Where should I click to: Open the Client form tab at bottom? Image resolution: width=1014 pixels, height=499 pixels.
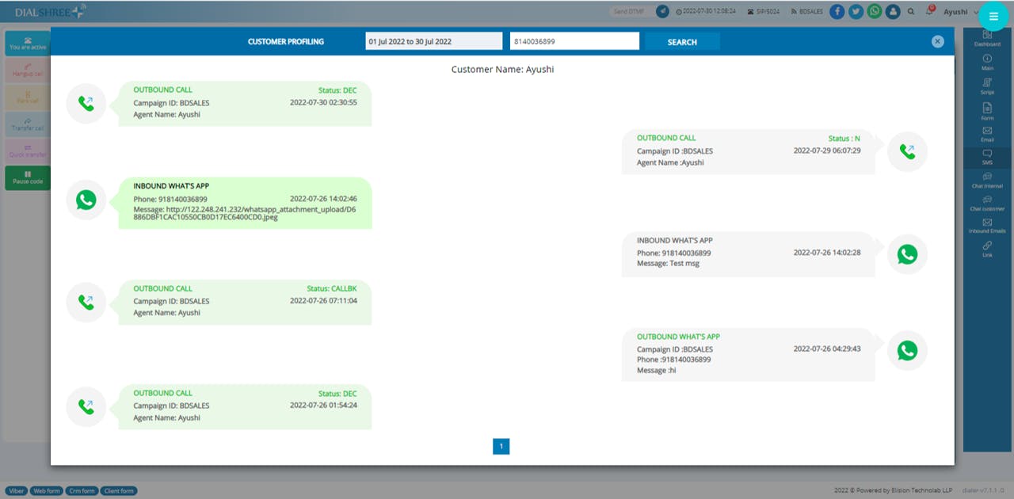click(119, 491)
